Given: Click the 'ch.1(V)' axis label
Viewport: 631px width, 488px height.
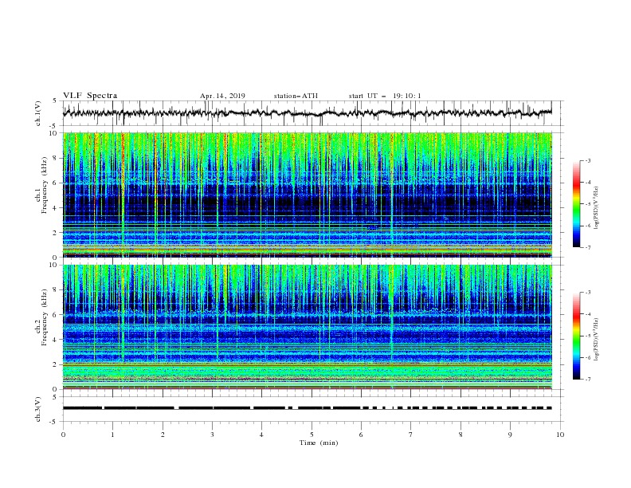Looking at the screenshot, I should coord(37,113).
